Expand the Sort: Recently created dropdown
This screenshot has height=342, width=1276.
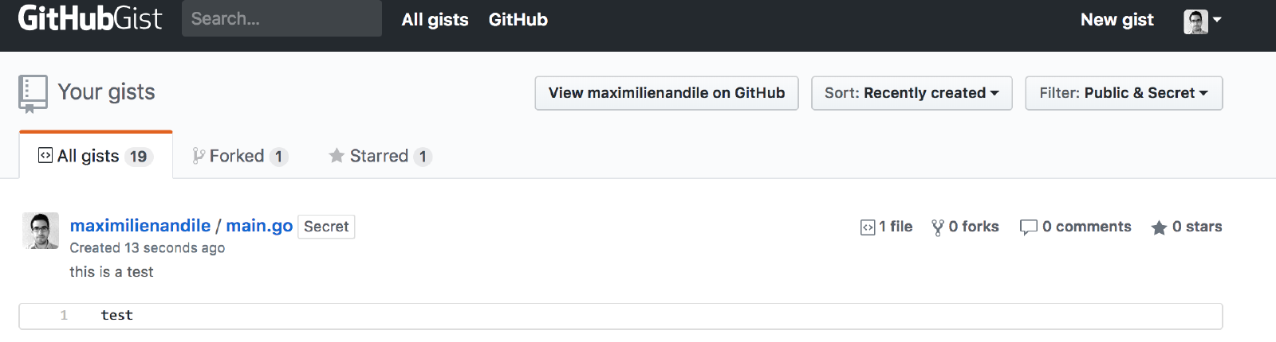click(912, 93)
